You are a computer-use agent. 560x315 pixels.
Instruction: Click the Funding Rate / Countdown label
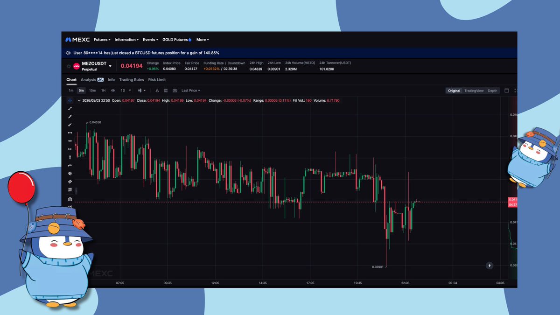tap(224, 63)
